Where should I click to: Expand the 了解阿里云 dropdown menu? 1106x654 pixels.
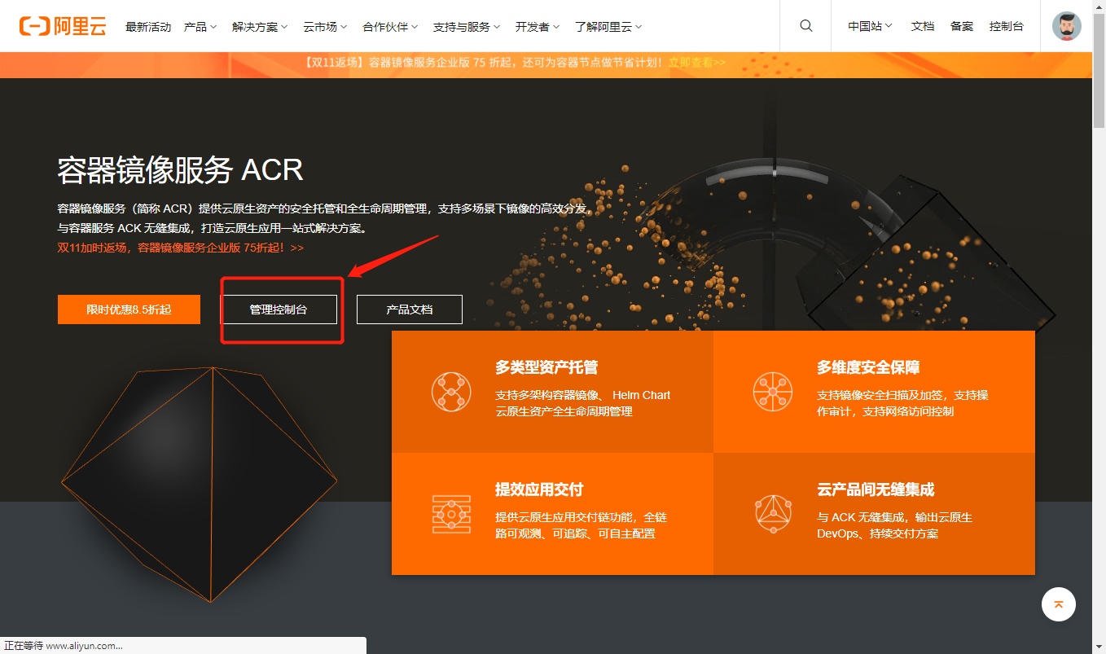[x=608, y=27]
